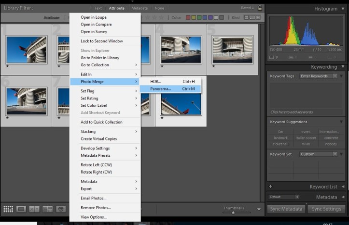The height and width of the screenshot is (225, 349).
Task: Click the Sync Metadata button
Action: pyautogui.click(x=286, y=209)
